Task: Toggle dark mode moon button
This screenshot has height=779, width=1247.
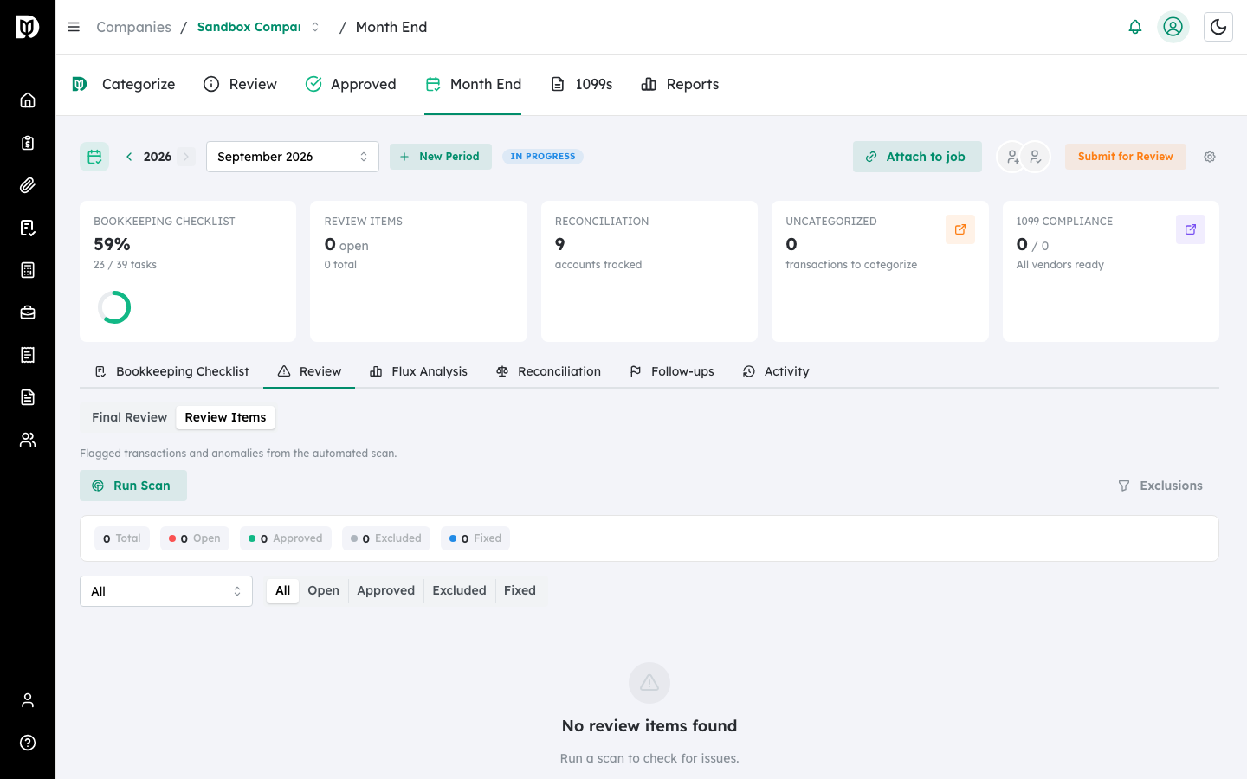Action: click(x=1218, y=27)
